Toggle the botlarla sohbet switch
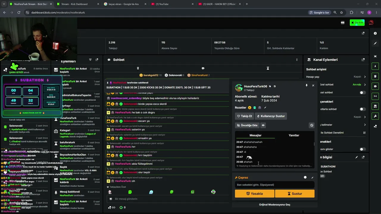 [x=363, y=109]
